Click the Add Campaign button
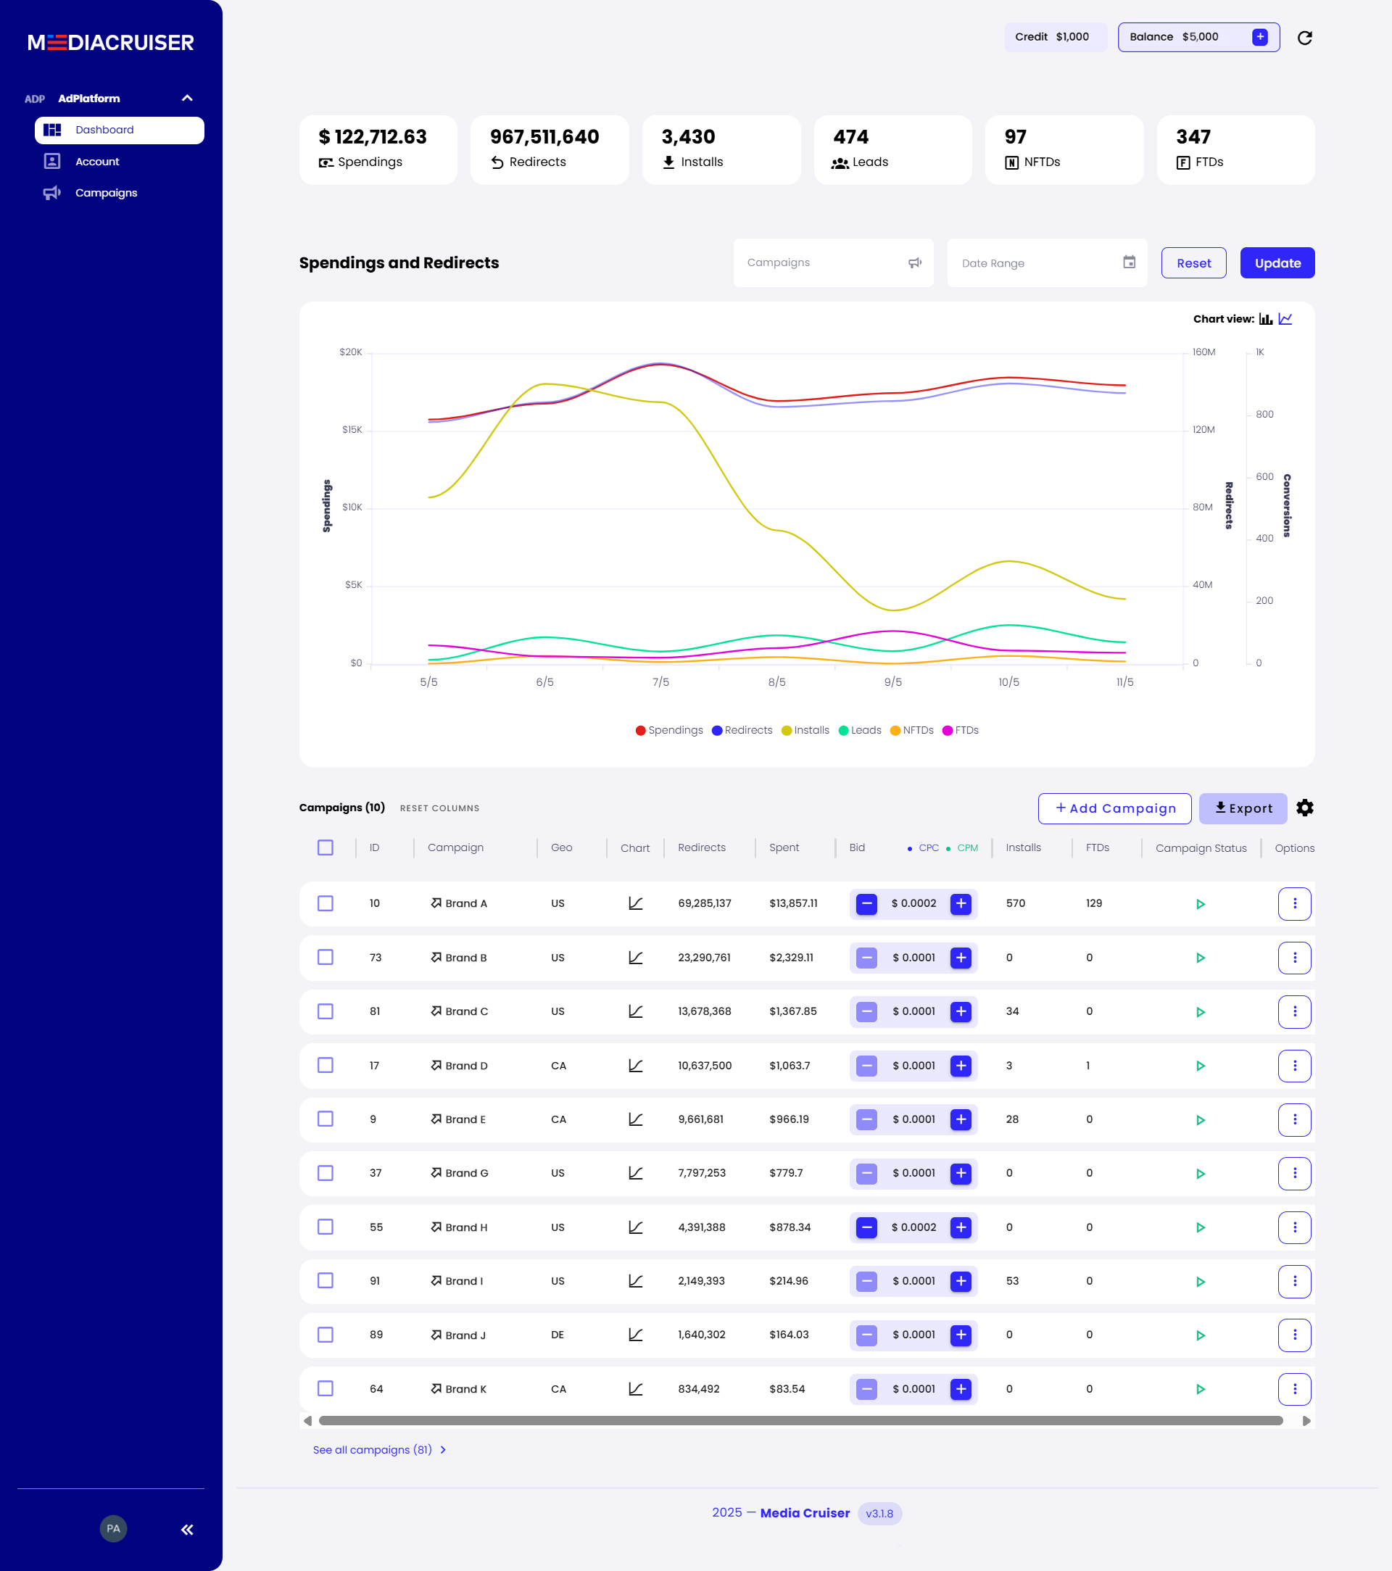 click(x=1114, y=808)
